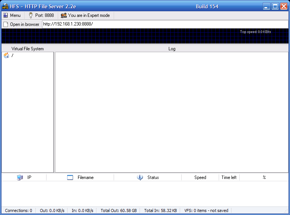This screenshot has width=290, height=215.
Task: Click the Status column info icon
Action: point(140,177)
